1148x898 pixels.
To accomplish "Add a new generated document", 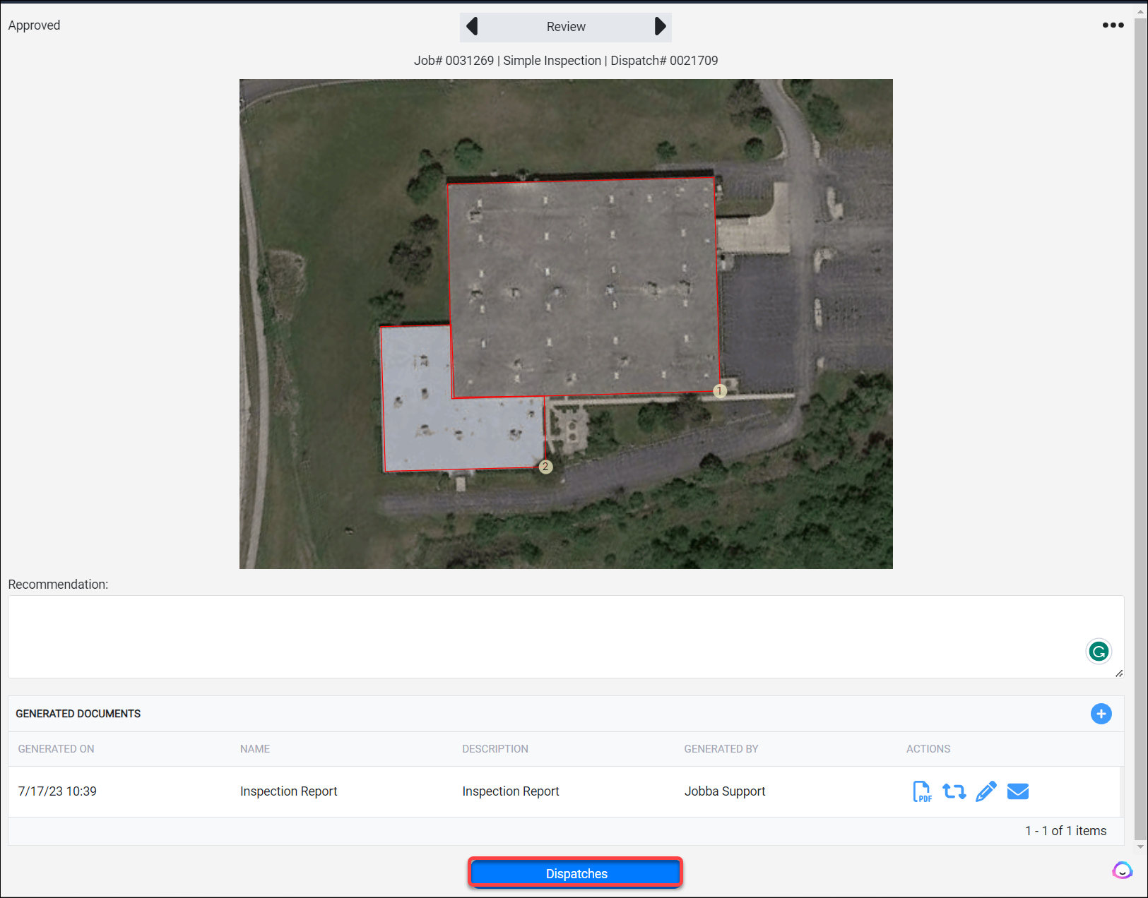I will [x=1101, y=714].
